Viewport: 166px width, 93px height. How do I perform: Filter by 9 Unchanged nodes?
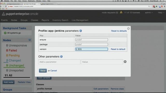pyautogui.click(x=15, y=65)
